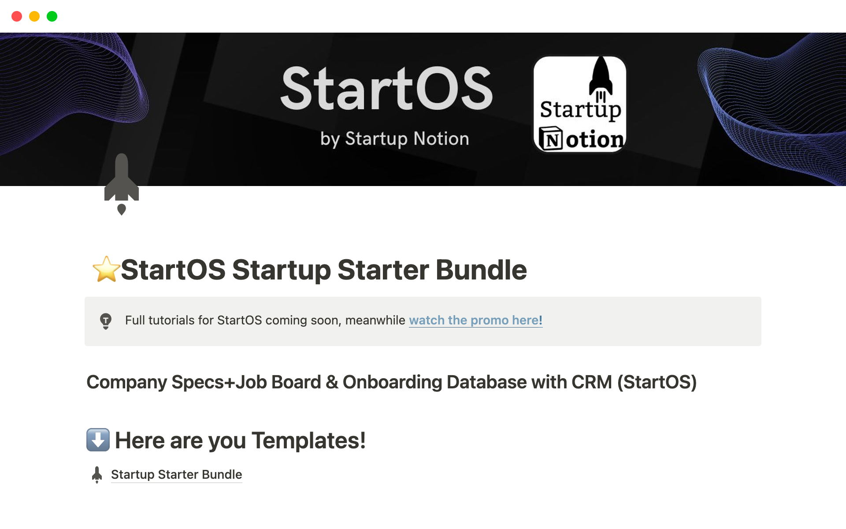Open the 'watch the promo here!' link
This screenshot has width=846, height=529.
point(475,320)
